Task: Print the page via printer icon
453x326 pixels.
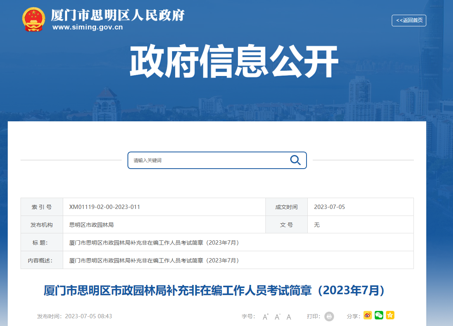Action: pos(329,316)
